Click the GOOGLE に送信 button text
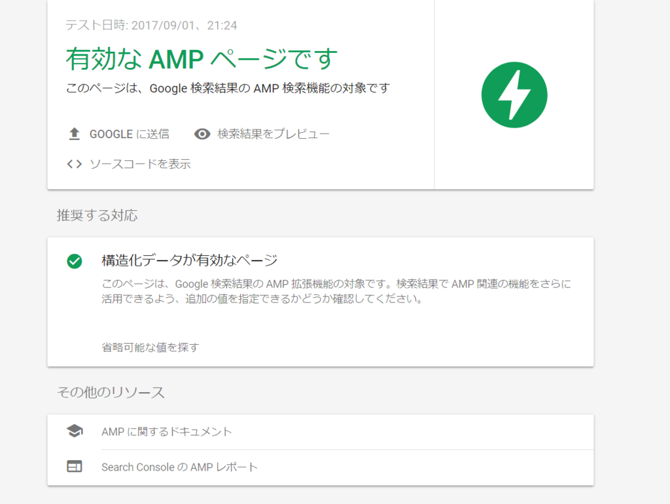This screenshot has width=670, height=504. pyautogui.click(x=129, y=134)
